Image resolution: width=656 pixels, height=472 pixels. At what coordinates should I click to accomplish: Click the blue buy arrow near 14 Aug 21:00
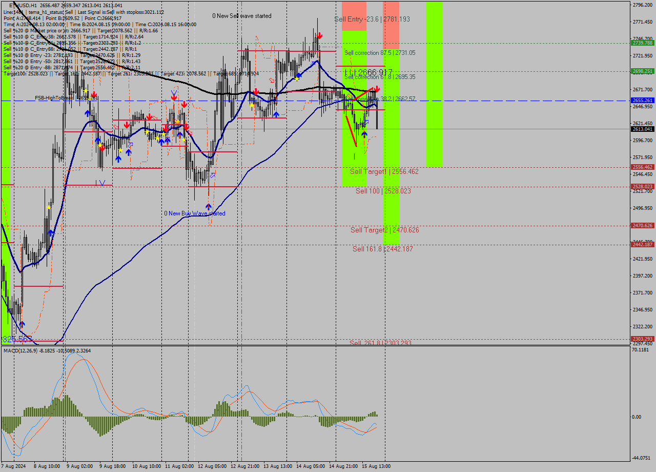pos(364,134)
